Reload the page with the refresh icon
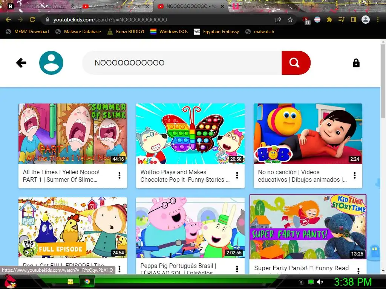Image resolution: width=386 pixels, height=289 pixels. (x=32, y=20)
